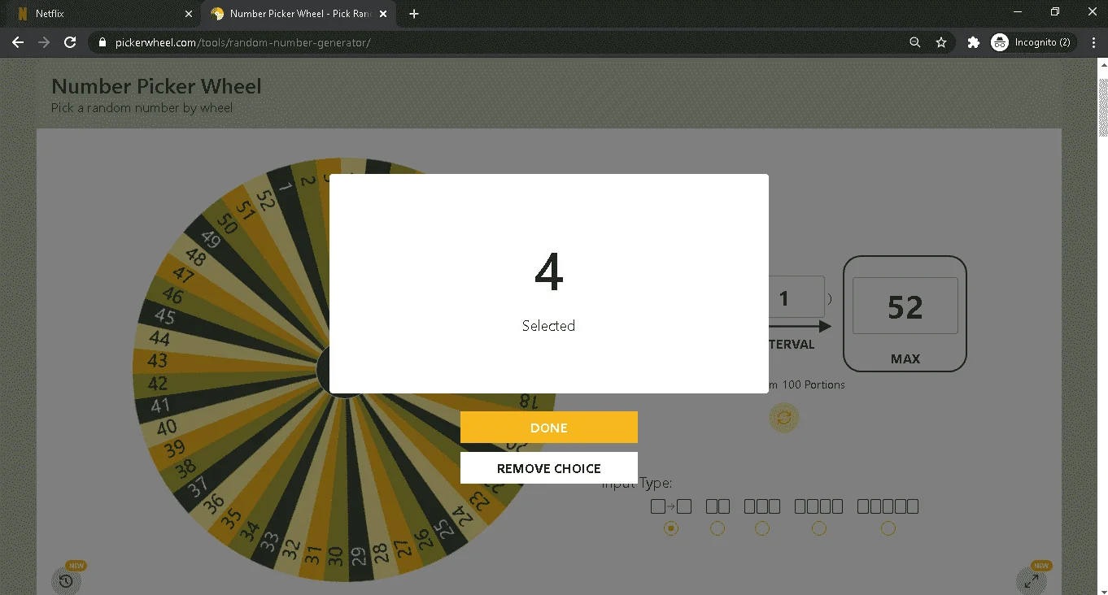
Task: Click the 'Pick a random number by wheel' subtitle
Action: [142, 108]
